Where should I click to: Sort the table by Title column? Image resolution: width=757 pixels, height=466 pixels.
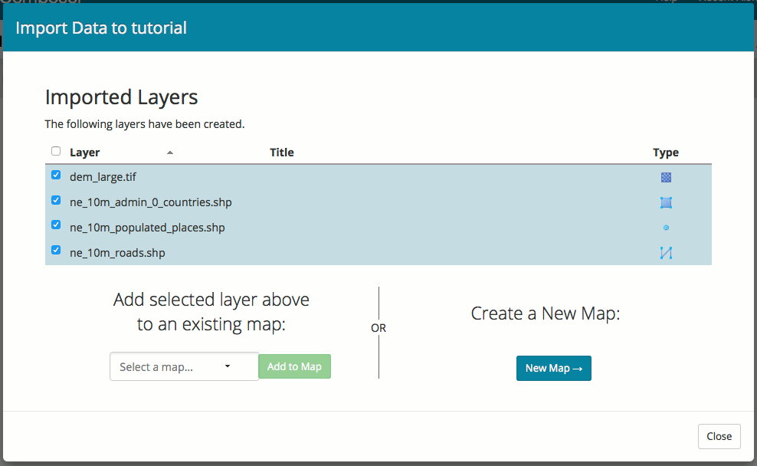pos(282,153)
